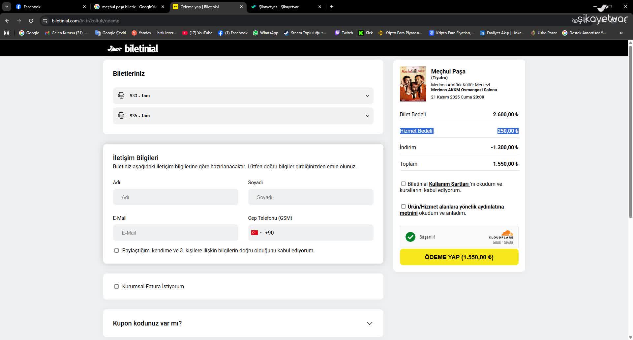
Task: Open the YouTube bookmark
Action: pos(197,33)
